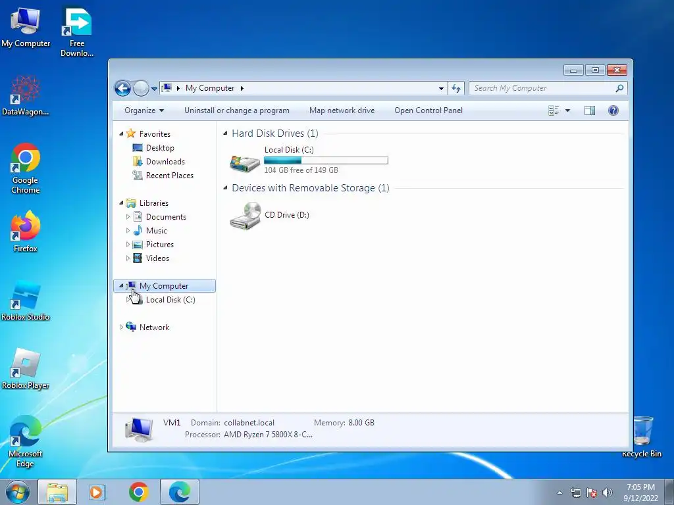The height and width of the screenshot is (505, 674).
Task: Toggle the preview pane
Action: [590, 110]
